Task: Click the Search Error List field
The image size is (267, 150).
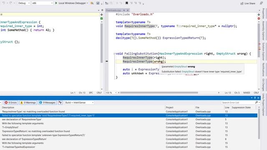Action: (238, 102)
